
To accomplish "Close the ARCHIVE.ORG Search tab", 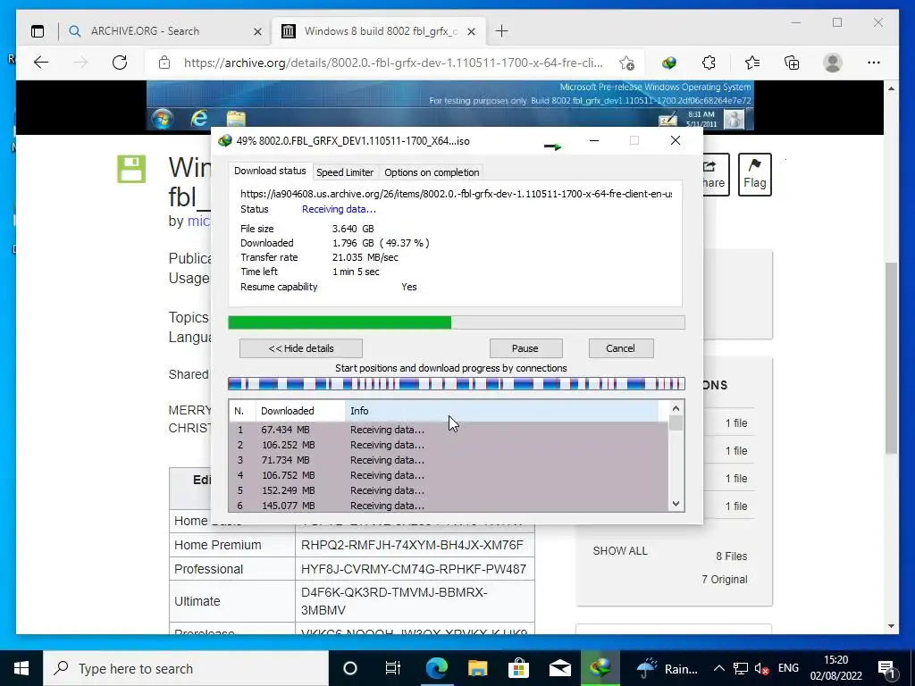I will 257,31.
